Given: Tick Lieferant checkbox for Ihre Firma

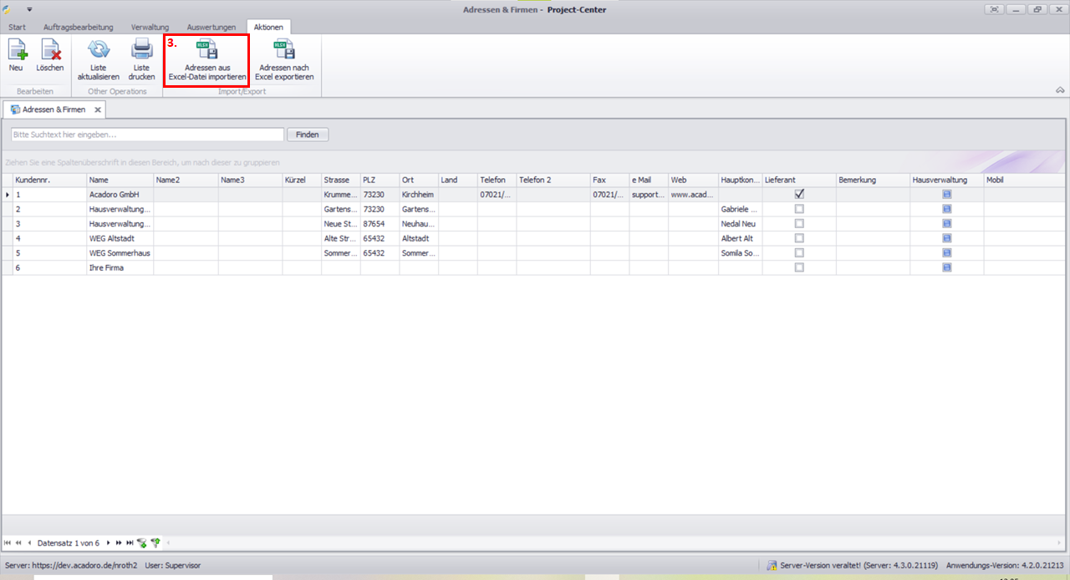Looking at the screenshot, I should point(799,267).
